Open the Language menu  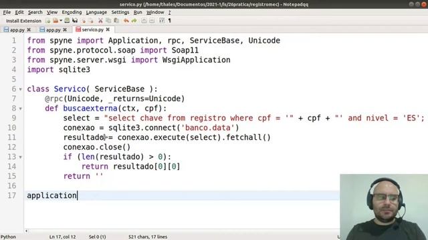(96, 12)
